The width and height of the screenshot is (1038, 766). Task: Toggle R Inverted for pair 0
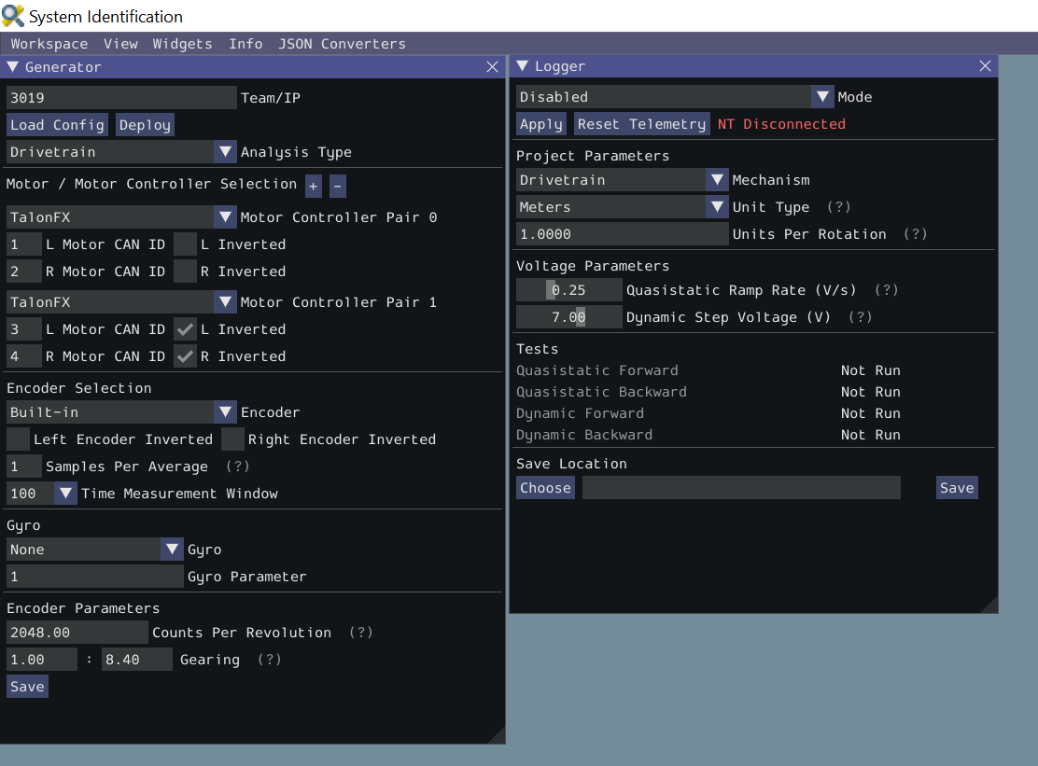click(x=186, y=272)
